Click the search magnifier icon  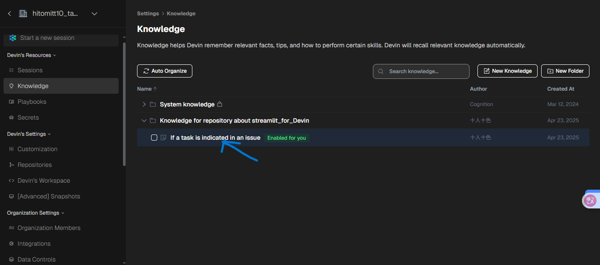pyautogui.click(x=381, y=71)
